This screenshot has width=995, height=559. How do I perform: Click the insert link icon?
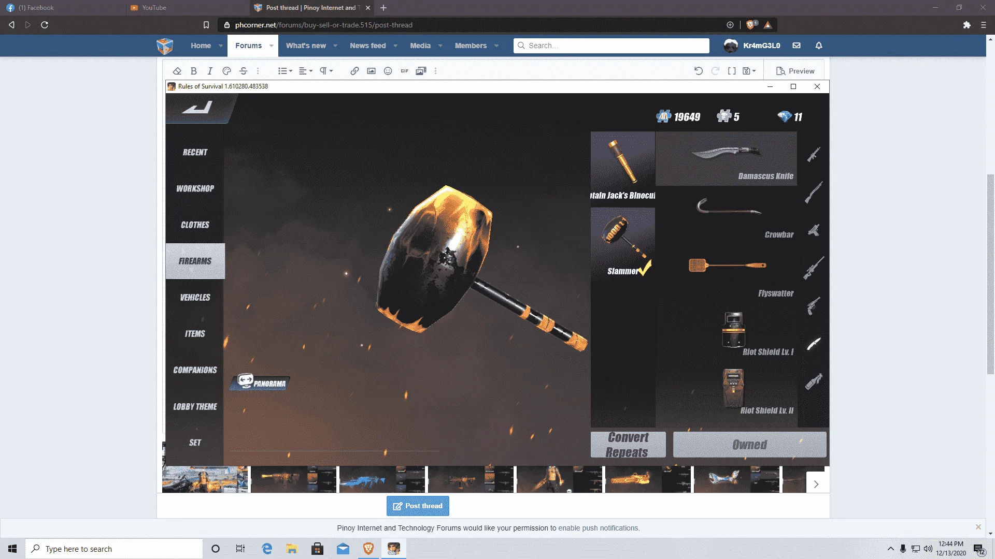[x=354, y=71]
